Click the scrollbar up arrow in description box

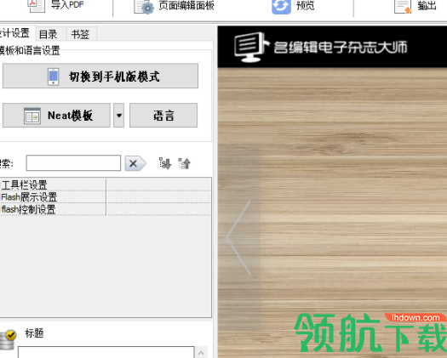201,353
